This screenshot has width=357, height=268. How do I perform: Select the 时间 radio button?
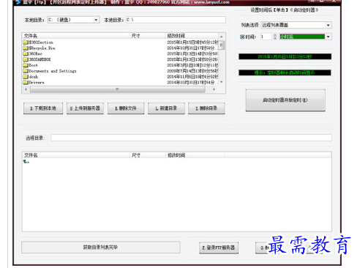click(x=242, y=37)
